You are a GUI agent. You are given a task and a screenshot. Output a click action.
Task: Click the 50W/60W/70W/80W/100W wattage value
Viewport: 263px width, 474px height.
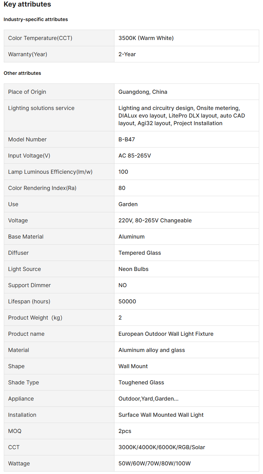click(x=154, y=463)
